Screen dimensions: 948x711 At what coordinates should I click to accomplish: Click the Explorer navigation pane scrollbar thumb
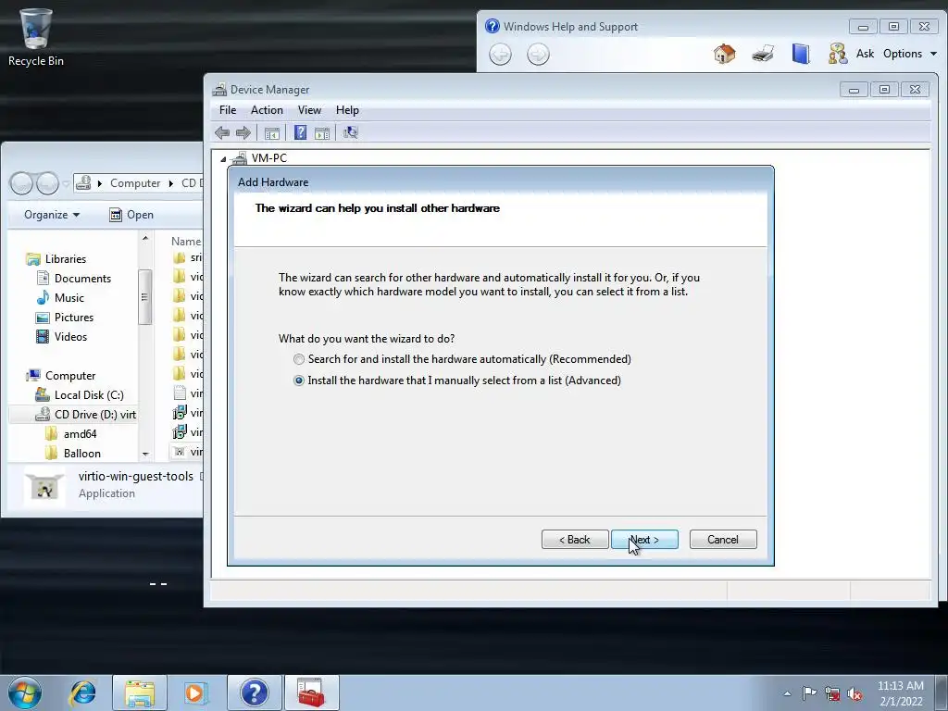click(144, 297)
